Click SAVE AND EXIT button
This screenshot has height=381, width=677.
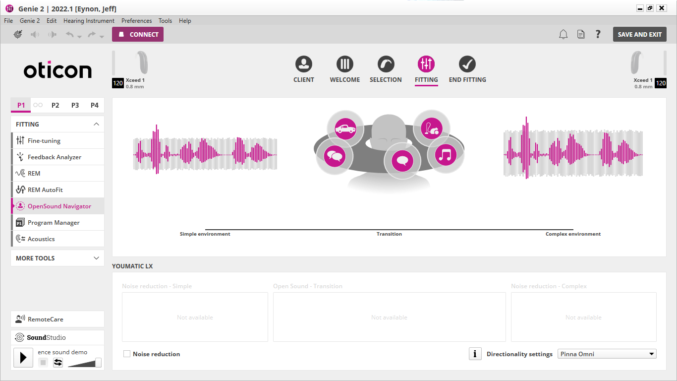click(640, 34)
